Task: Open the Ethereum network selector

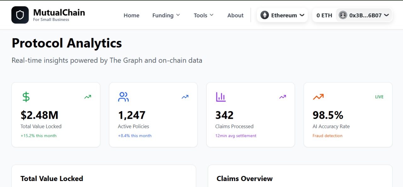Action: (282, 15)
